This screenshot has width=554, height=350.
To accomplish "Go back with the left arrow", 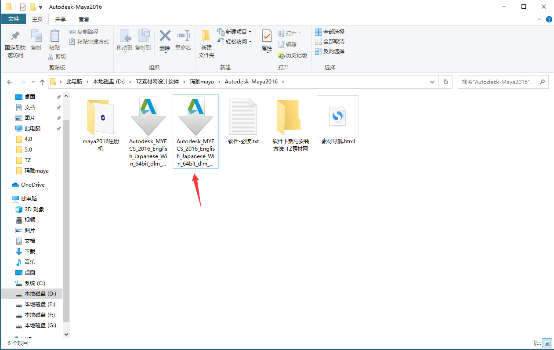I will click(10, 82).
